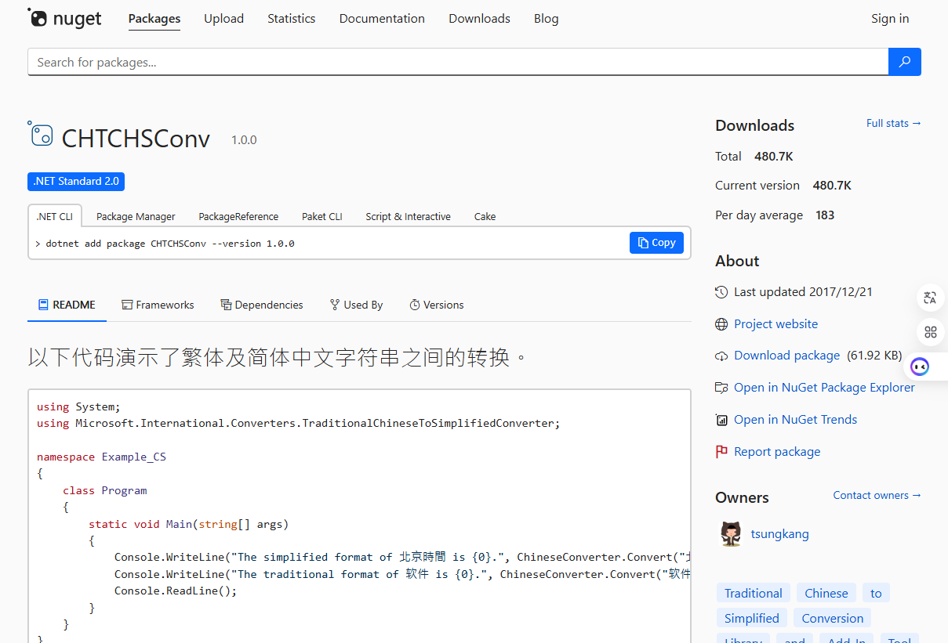
Task: Click Report package link
Action: [x=777, y=452]
